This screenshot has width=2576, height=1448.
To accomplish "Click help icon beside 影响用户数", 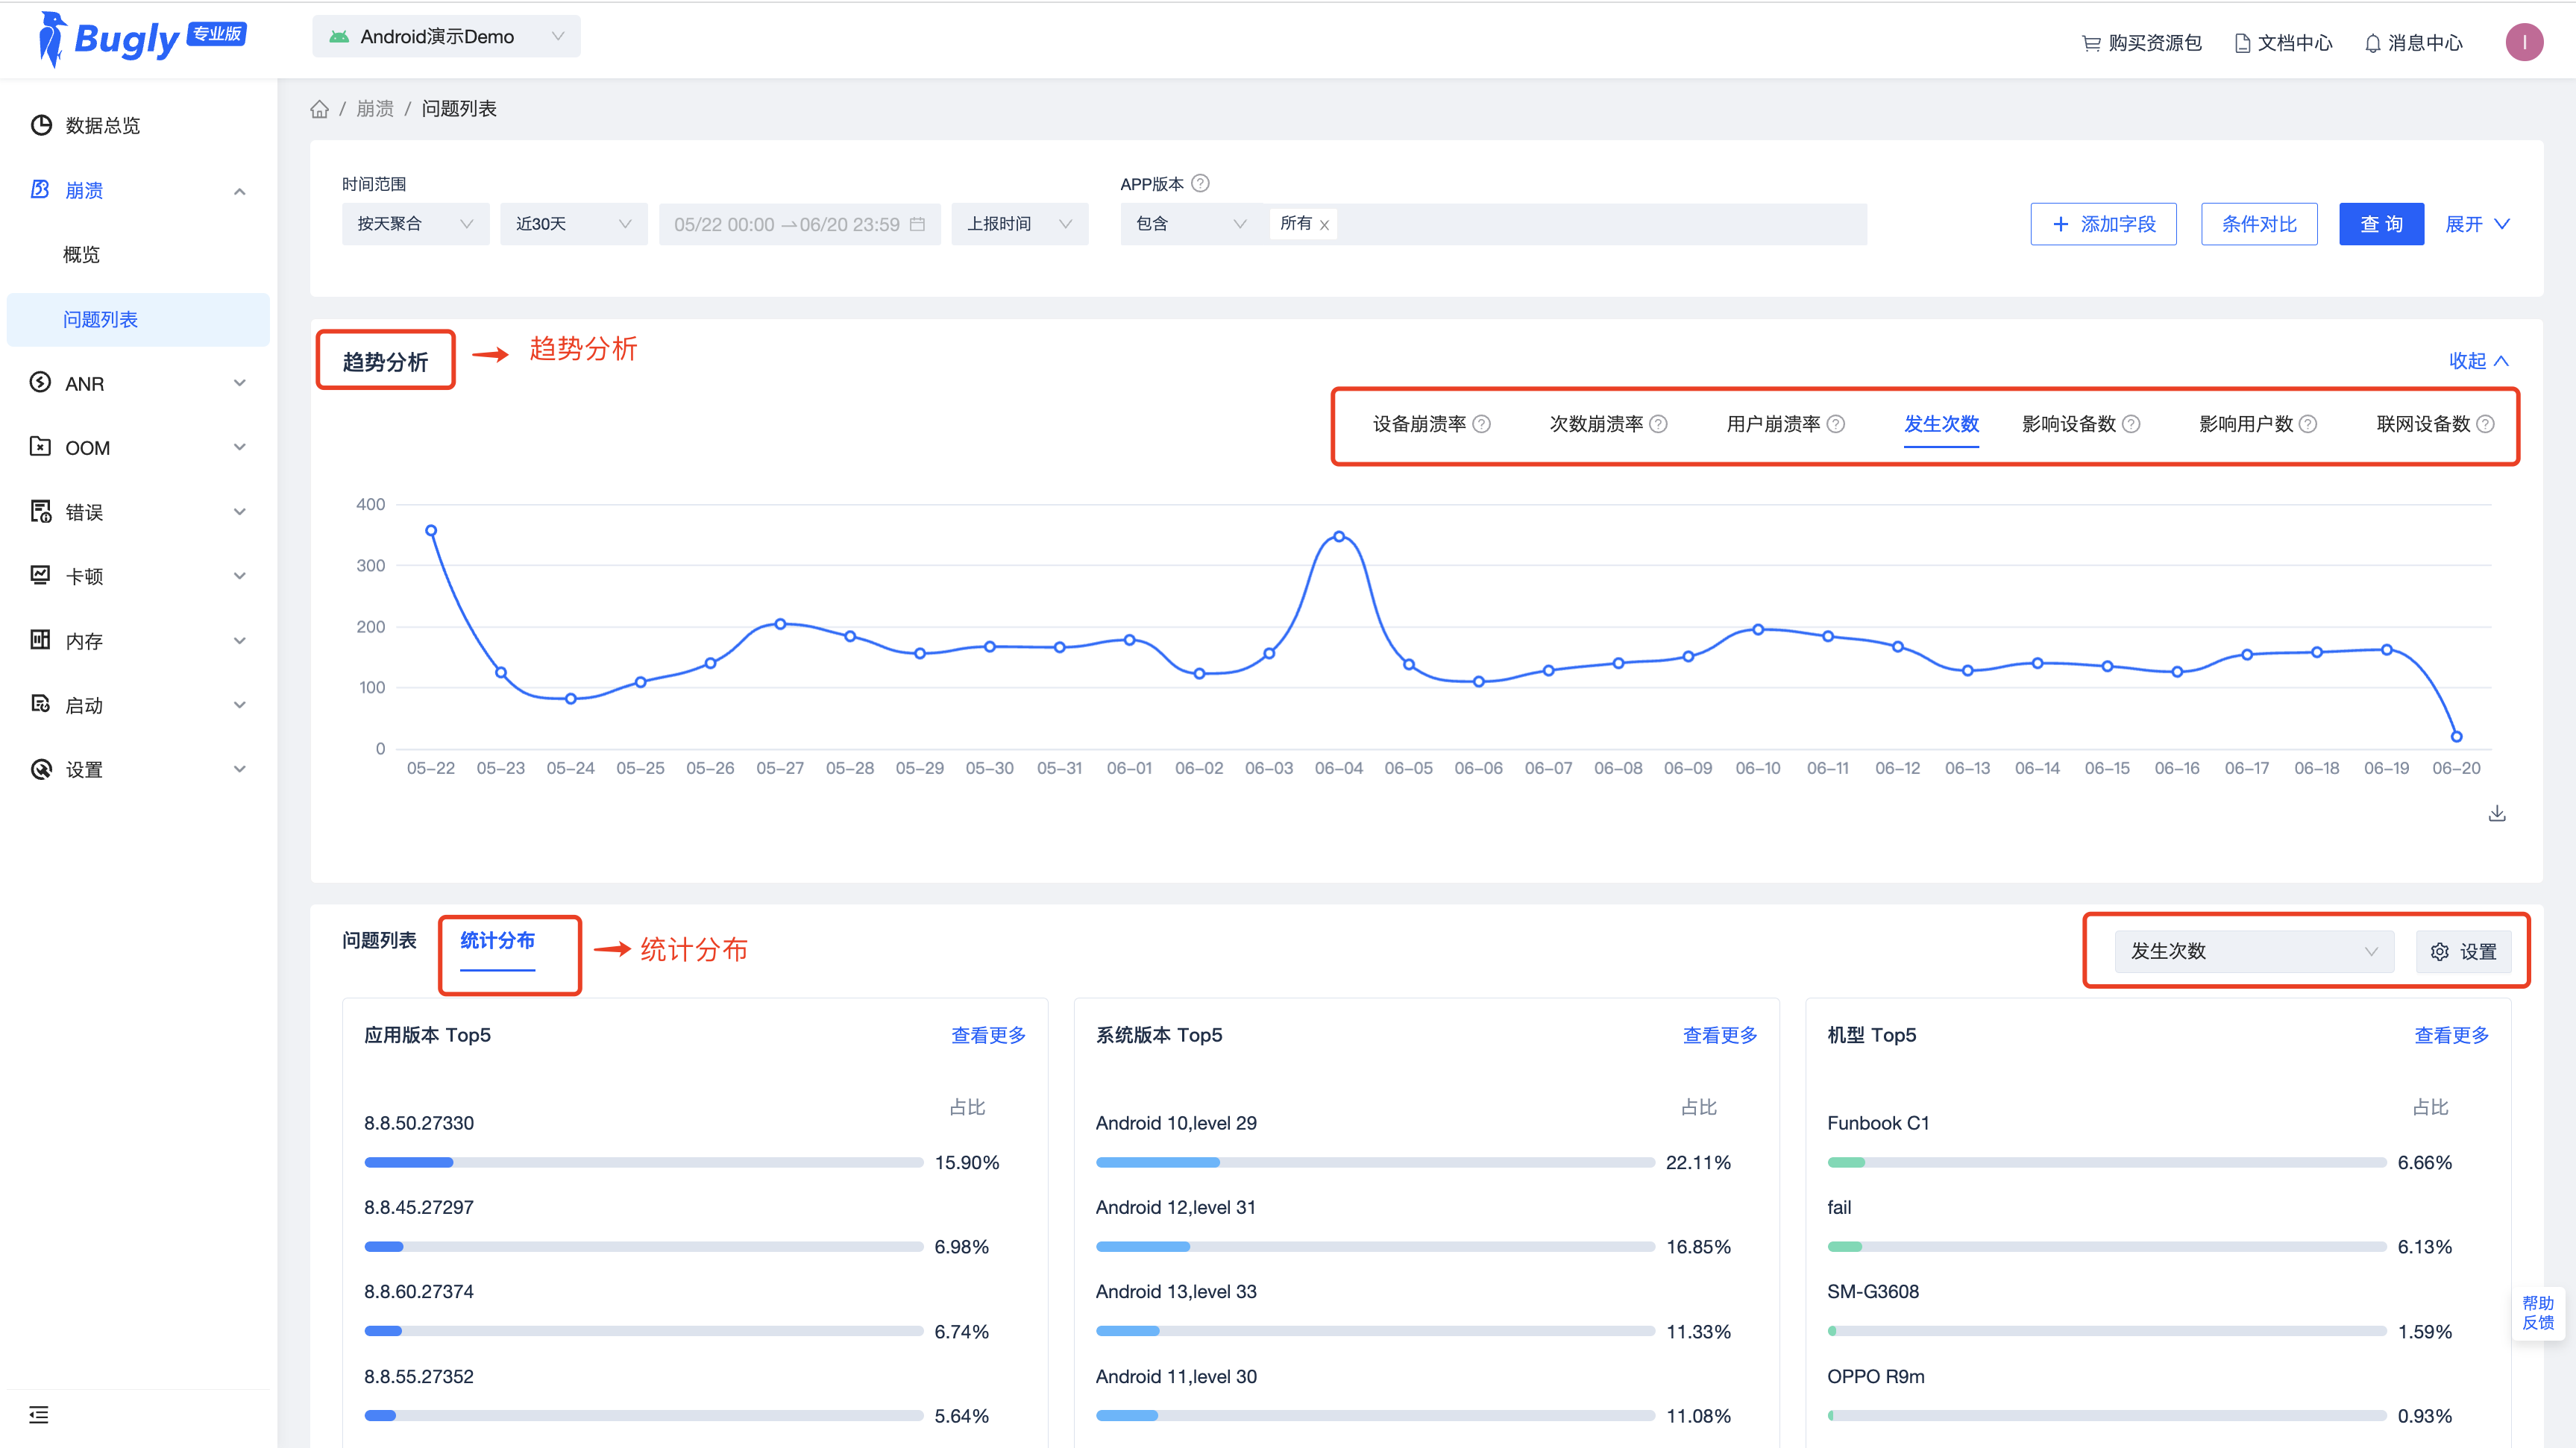I will [x=2308, y=424].
